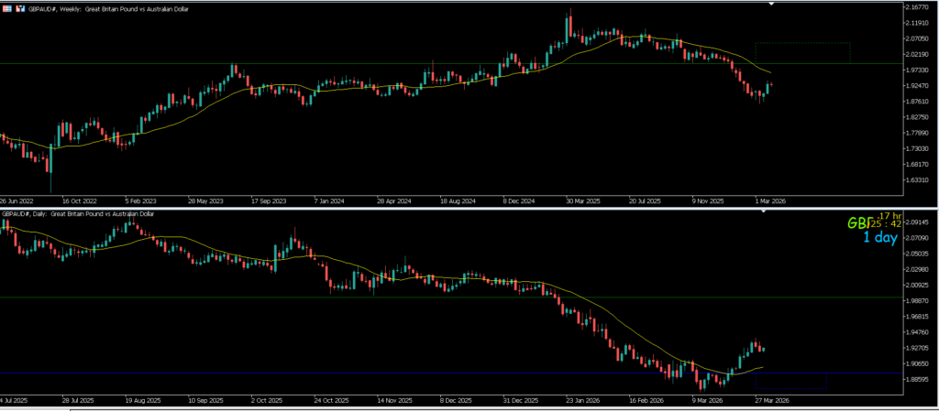Click the green GBP symbol label on daily chart

coord(857,223)
